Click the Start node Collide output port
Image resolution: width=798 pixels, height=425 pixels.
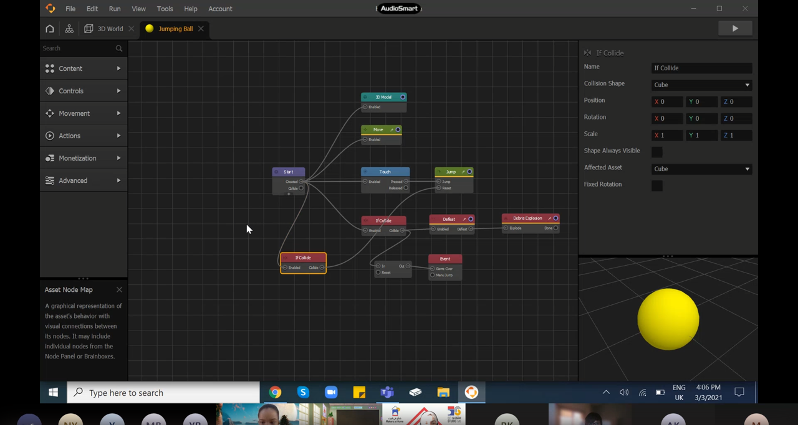(301, 188)
